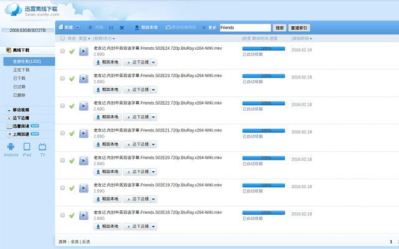Image resolution: width=399 pixels, height=249 pixels.
Task: Click the search field containing Friends
Action: coord(245,27)
